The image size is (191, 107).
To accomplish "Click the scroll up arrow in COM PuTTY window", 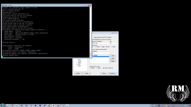I will click(x=90, y=7).
